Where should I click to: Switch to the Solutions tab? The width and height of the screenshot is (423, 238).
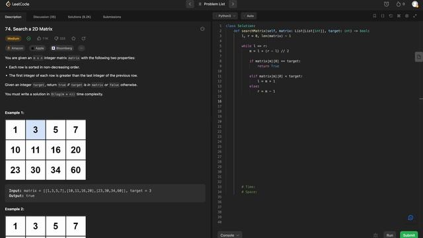[79, 17]
